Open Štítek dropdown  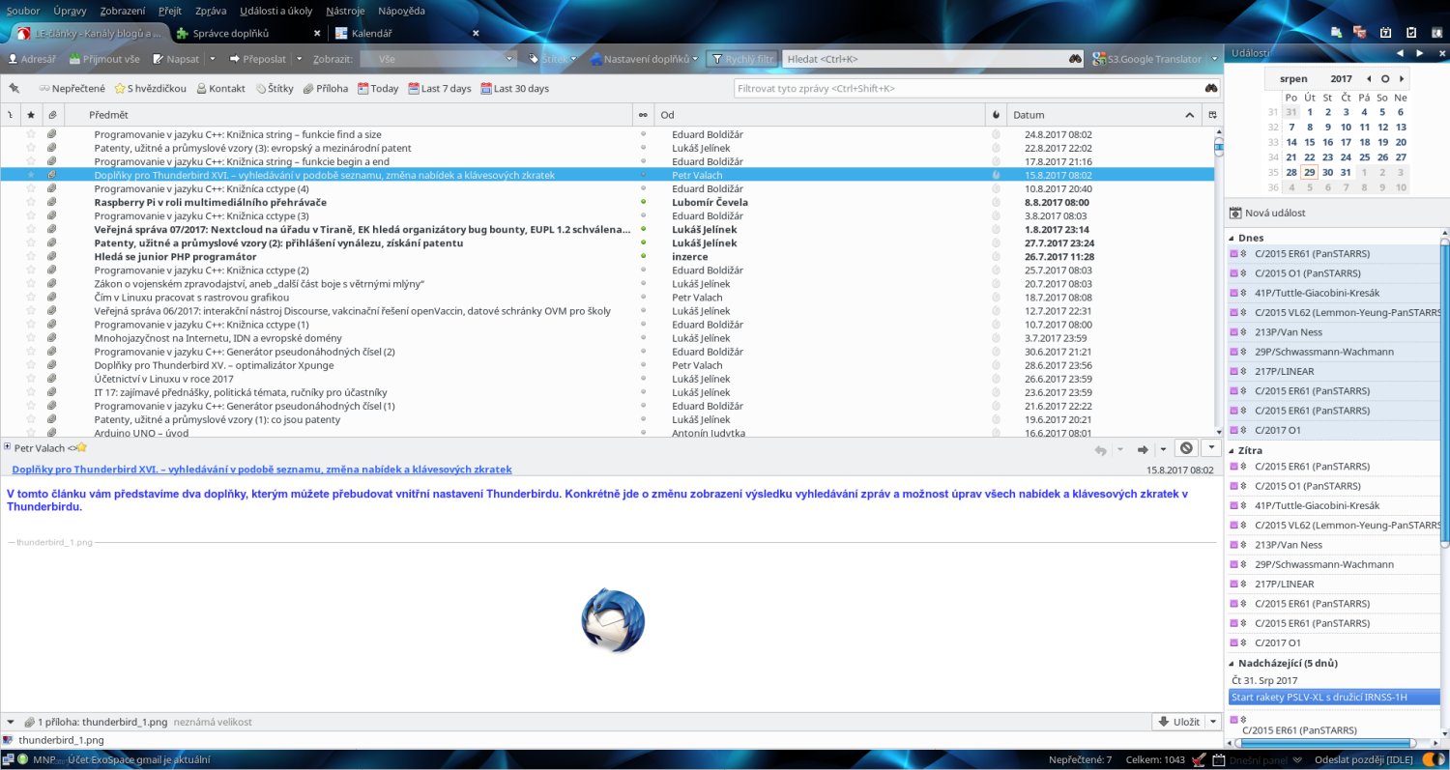tap(552, 59)
